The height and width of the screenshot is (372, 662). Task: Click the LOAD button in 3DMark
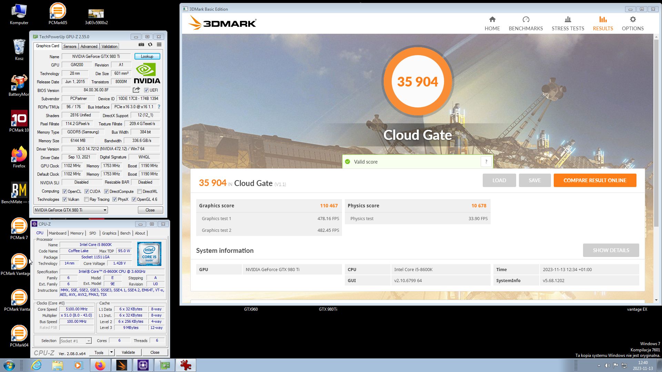tap(499, 180)
